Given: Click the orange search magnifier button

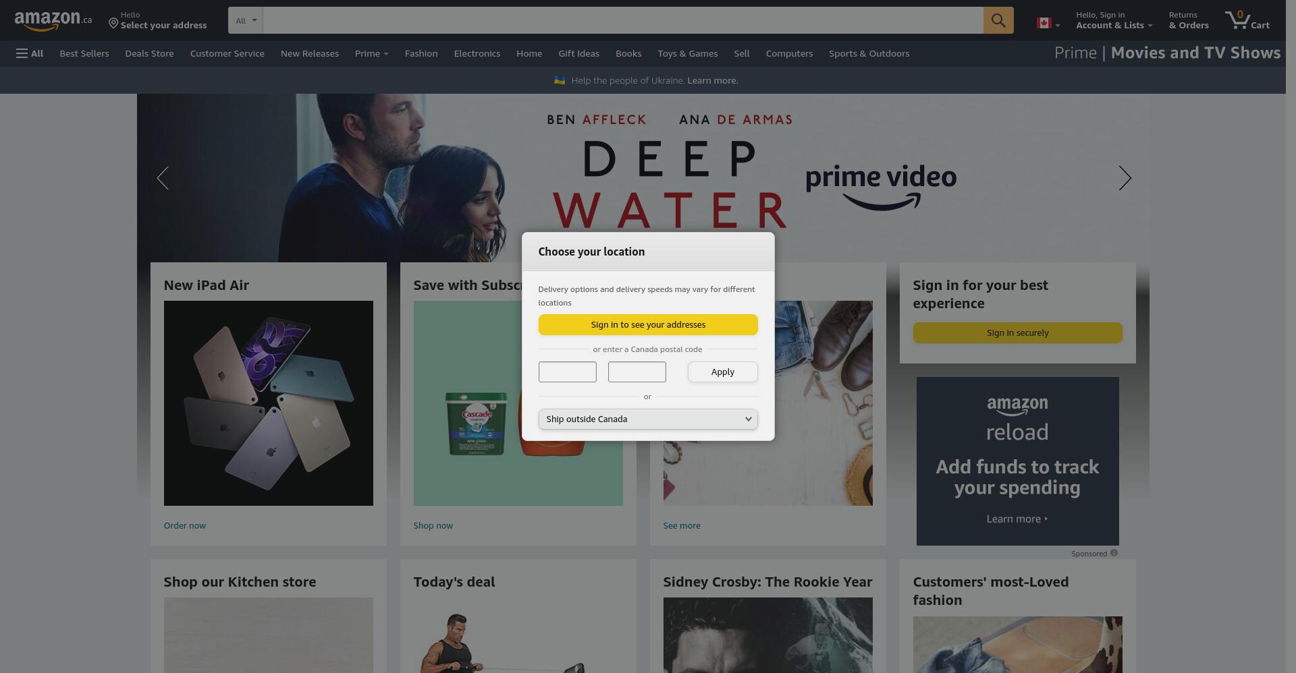Looking at the screenshot, I should point(998,20).
